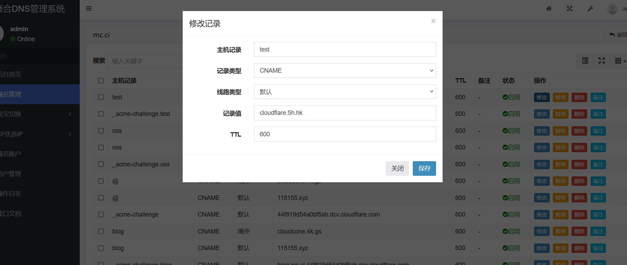The height and width of the screenshot is (265, 627).
Task: Toggle the table card view icon
Action: pyautogui.click(x=585, y=61)
